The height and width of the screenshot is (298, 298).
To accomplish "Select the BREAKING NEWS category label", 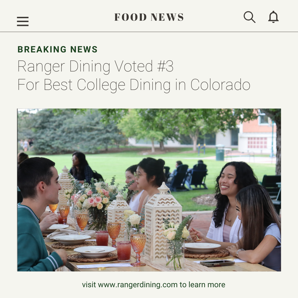I will pyautogui.click(x=57, y=49).
